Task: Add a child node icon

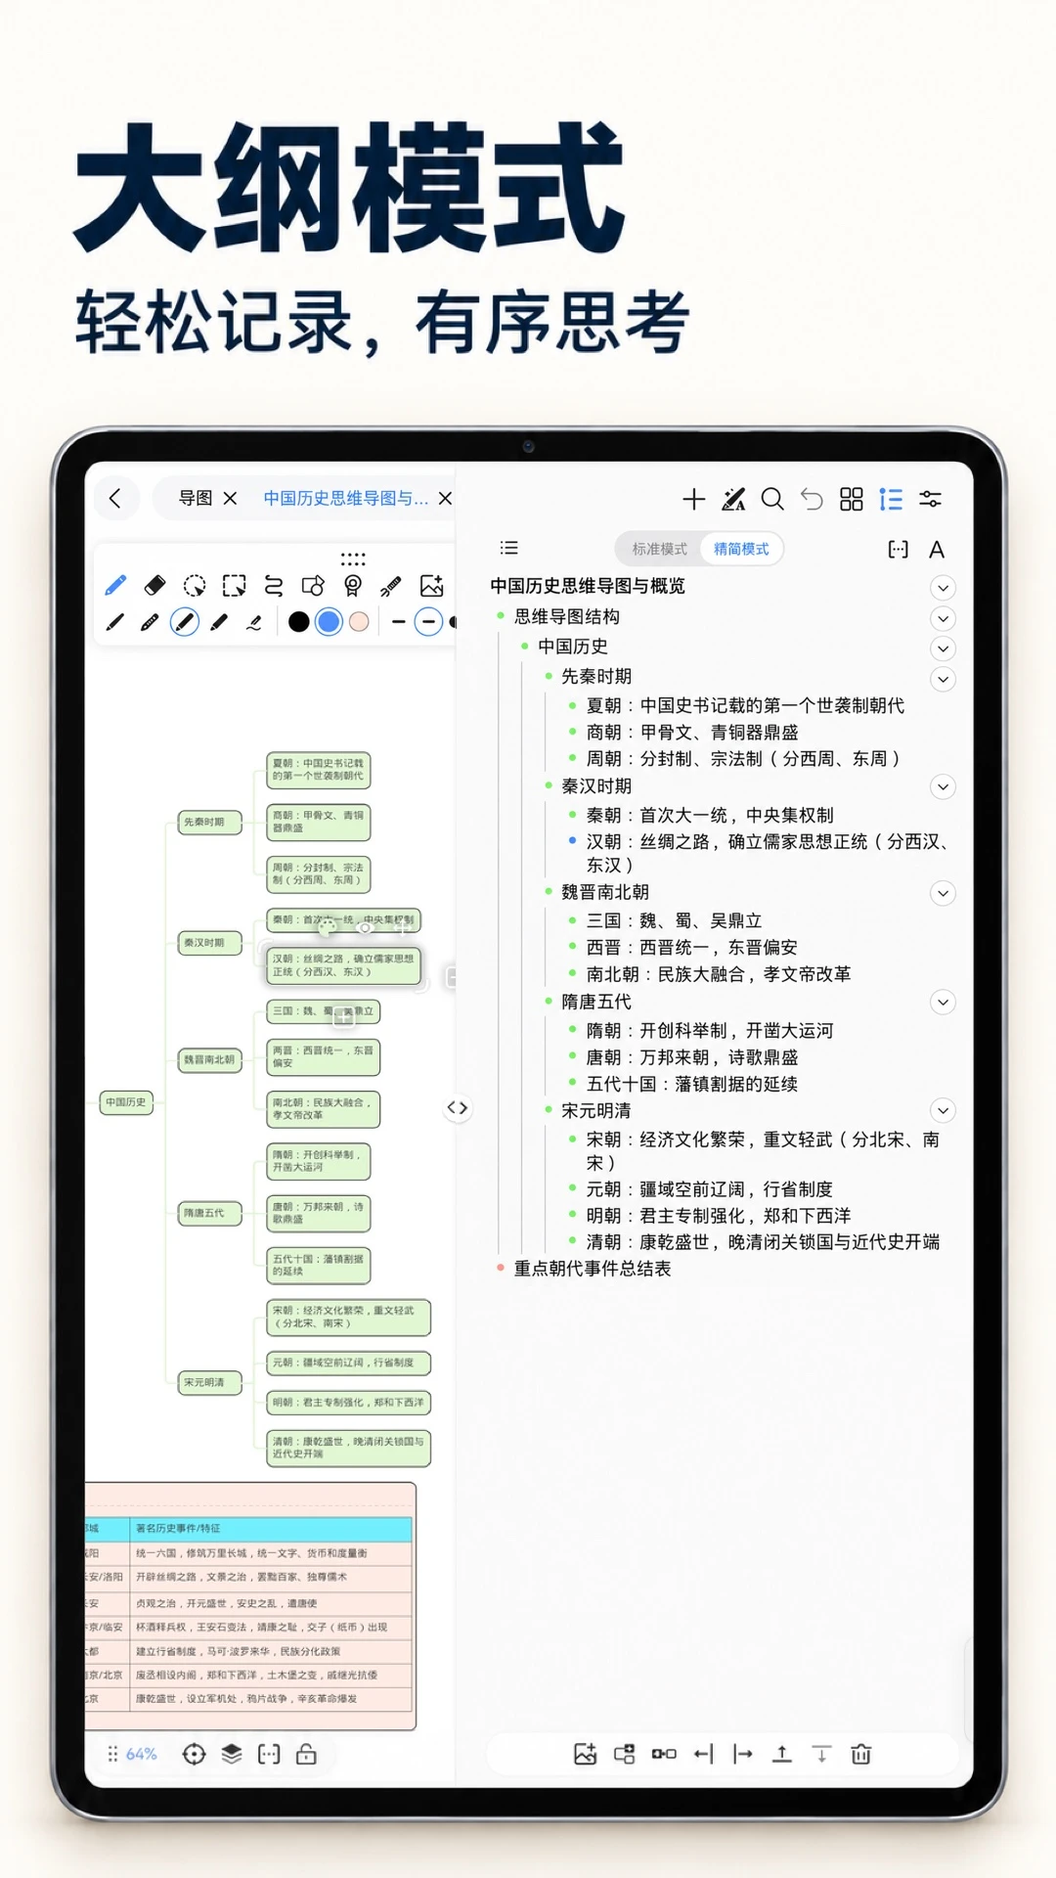Action: pyautogui.click(x=624, y=1754)
